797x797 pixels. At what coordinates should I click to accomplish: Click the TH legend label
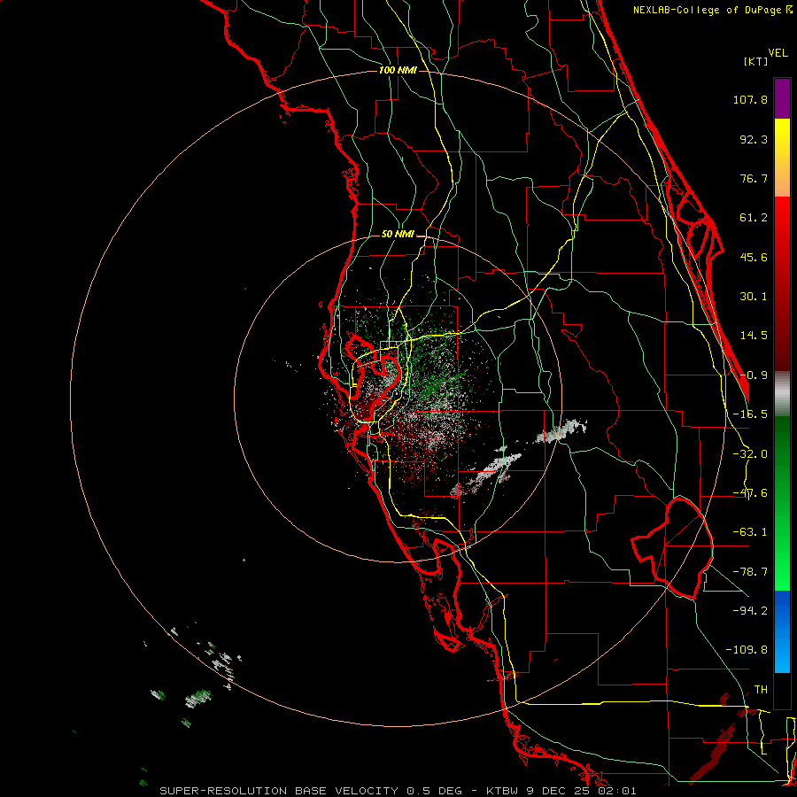(x=761, y=689)
